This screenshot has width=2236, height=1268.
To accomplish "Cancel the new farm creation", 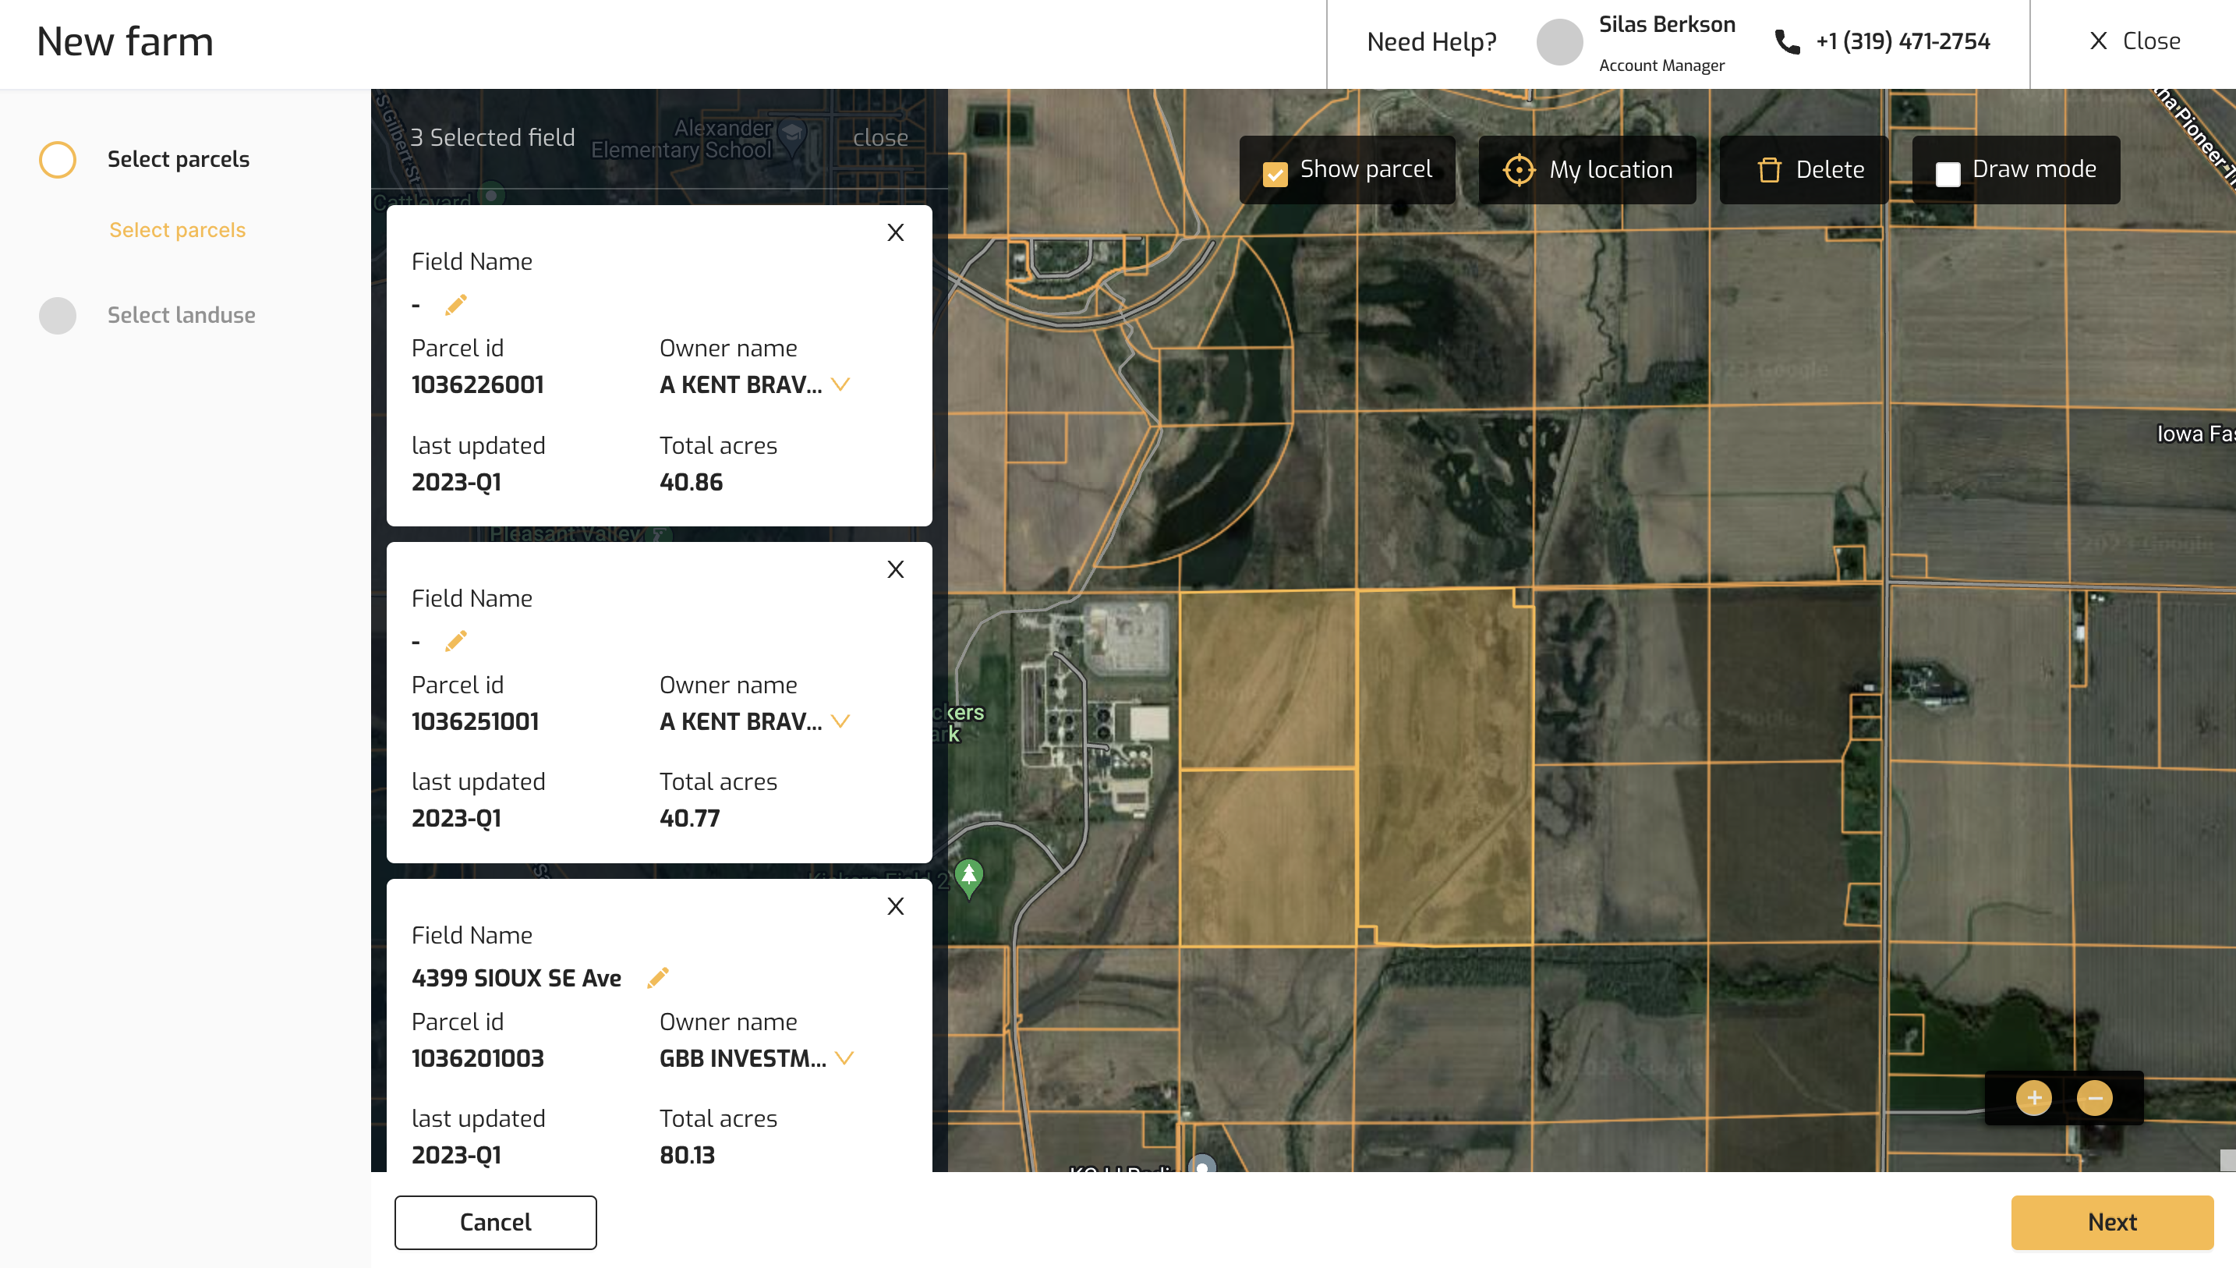I will coord(494,1222).
